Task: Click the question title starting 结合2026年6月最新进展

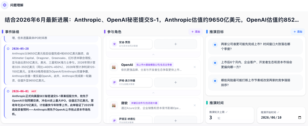Action: click(x=152, y=20)
